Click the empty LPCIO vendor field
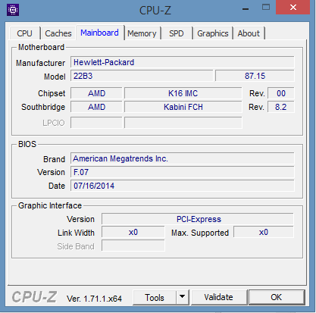 [x=96, y=123]
